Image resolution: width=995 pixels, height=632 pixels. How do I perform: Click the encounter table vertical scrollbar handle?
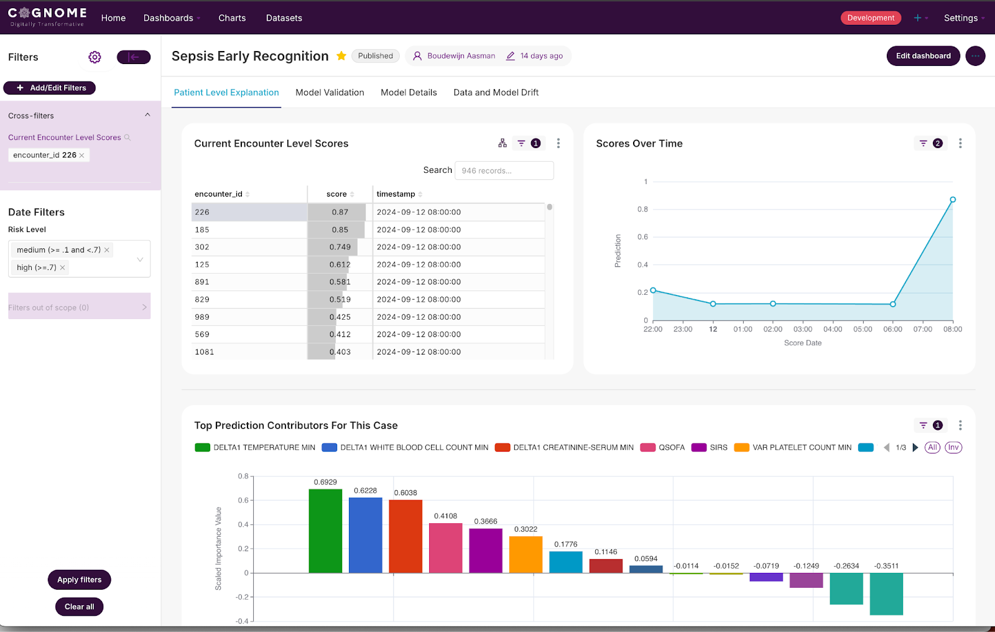point(550,207)
